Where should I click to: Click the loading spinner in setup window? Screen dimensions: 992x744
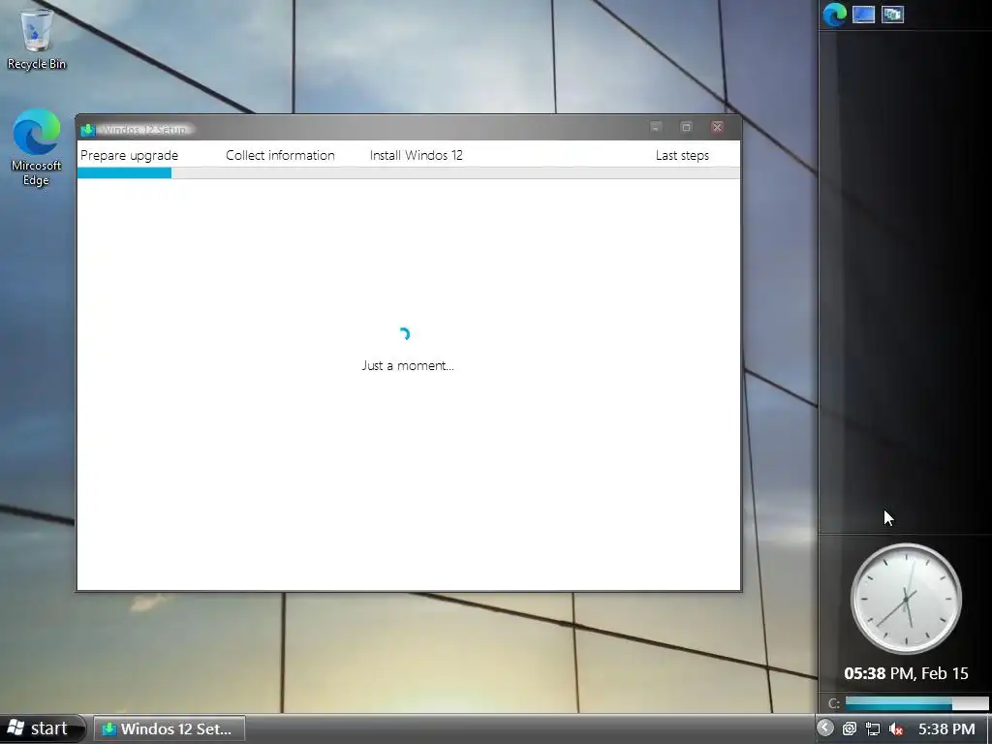point(404,334)
